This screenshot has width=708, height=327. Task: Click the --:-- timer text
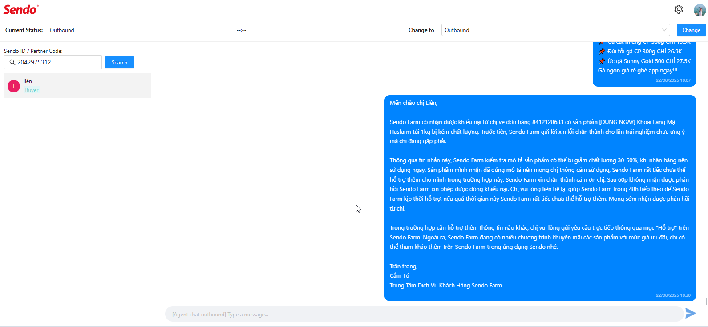coord(241,30)
